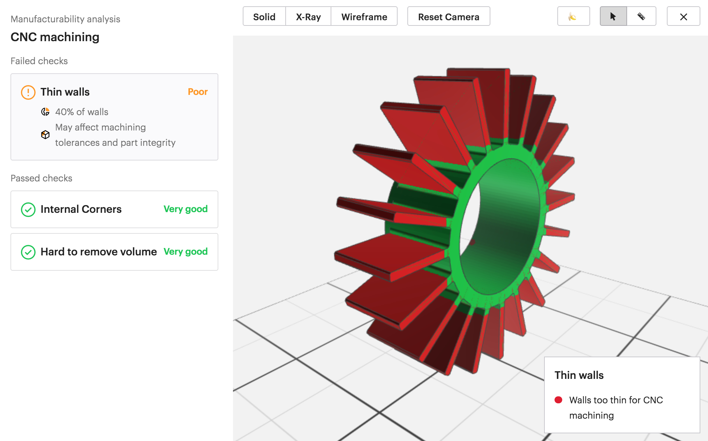
Task: Click the Poor rating label
Action: [x=197, y=92]
